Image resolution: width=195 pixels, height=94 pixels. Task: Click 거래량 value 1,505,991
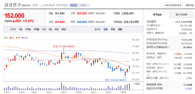128,13
